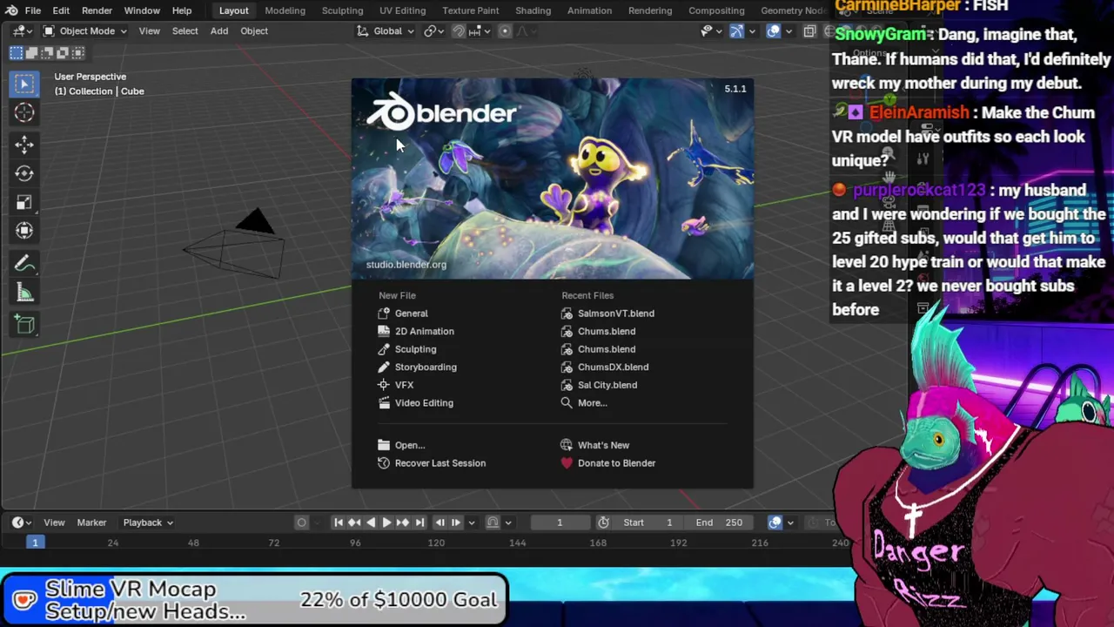The height and width of the screenshot is (627, 1114).
Task: Click the Open folder icon in splash
Action: [x=384, y=445]
